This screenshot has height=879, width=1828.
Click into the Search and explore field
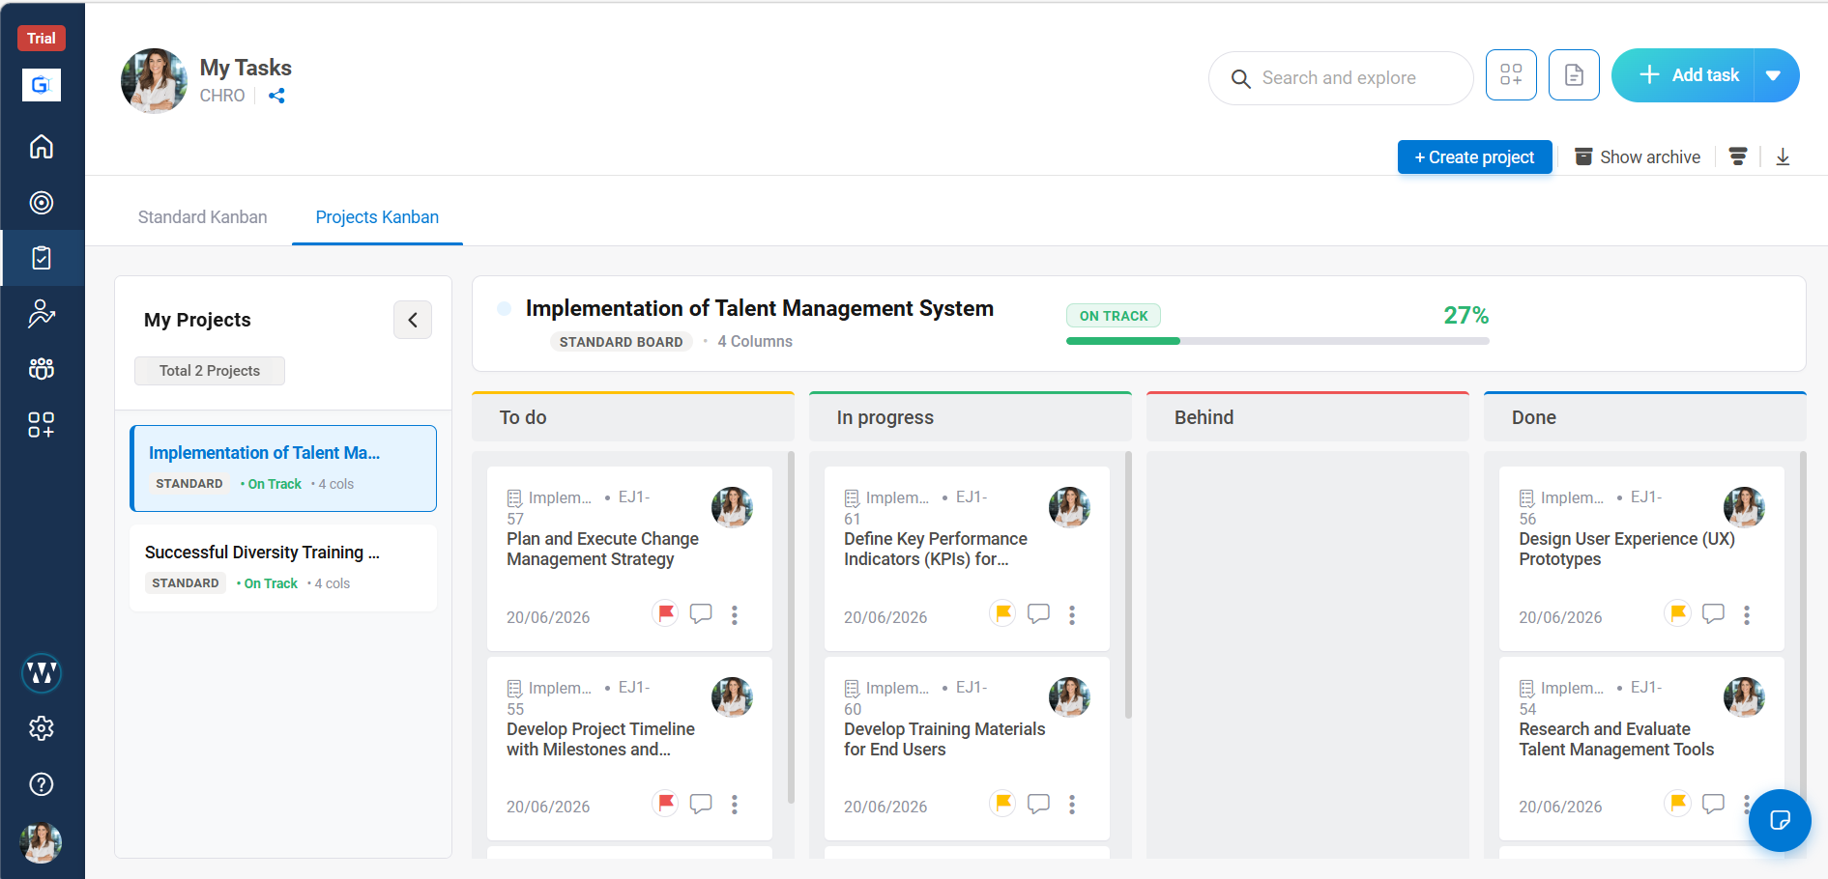1341,78
